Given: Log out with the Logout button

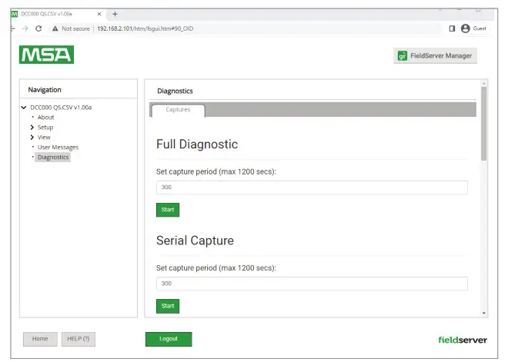Looking at the screenshot, I should [169, 339].
